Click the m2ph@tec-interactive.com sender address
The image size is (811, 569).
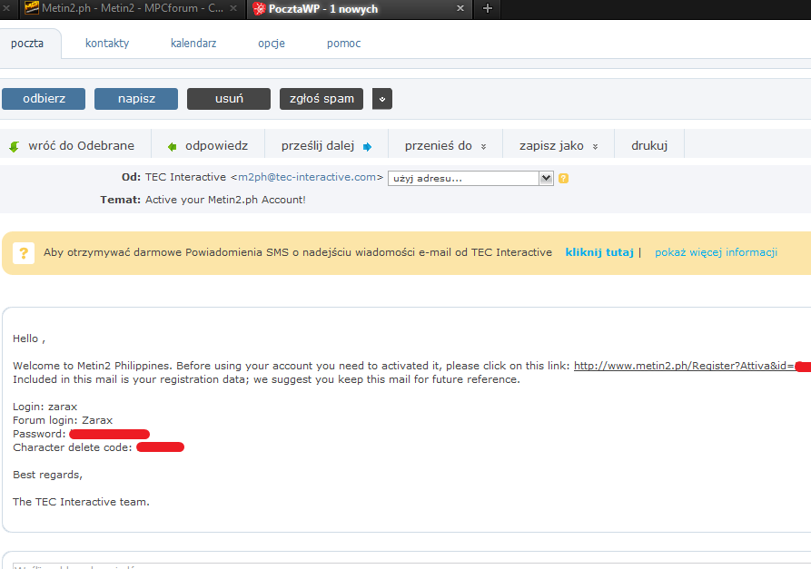click(307, 177)
